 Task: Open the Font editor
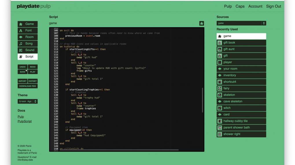click(x=27, y=30)
